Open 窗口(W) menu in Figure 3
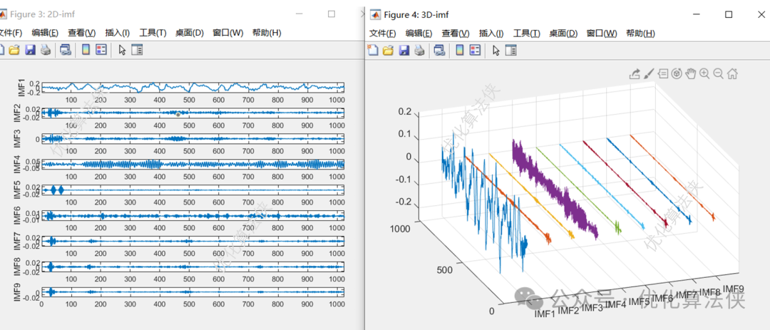This screenshot has height=330, width=770. 228,33
